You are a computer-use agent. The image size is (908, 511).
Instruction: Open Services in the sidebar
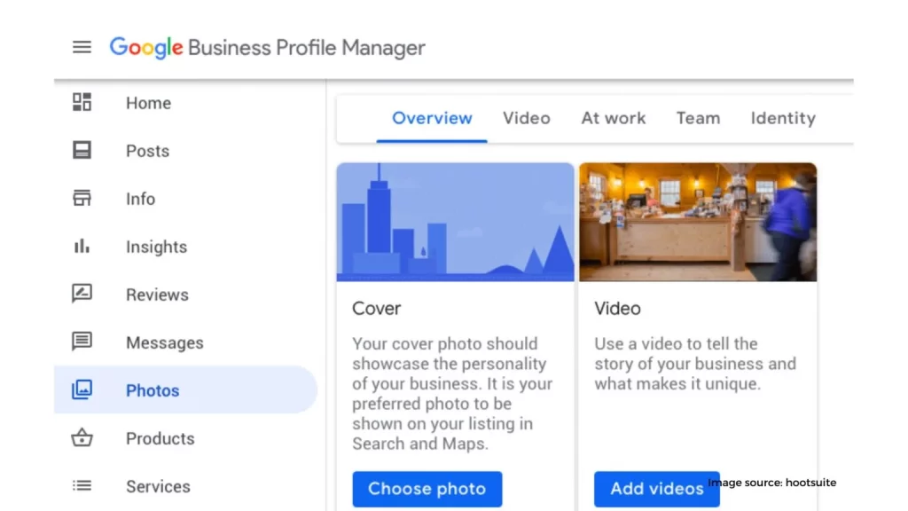coord(158,487)
